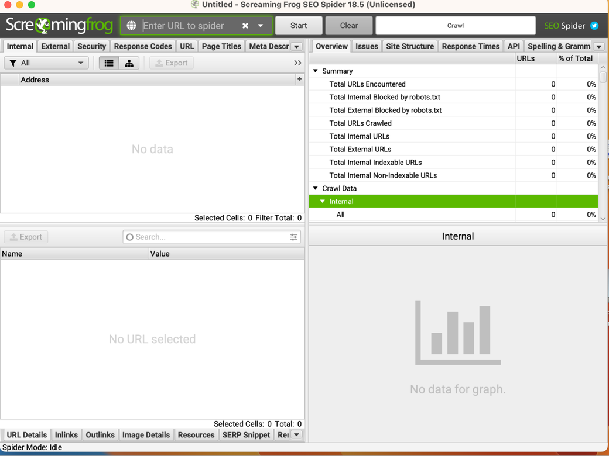Open the All filter dropdown
Viewport: 609px width, 456px height.
[x=46, y=63]
